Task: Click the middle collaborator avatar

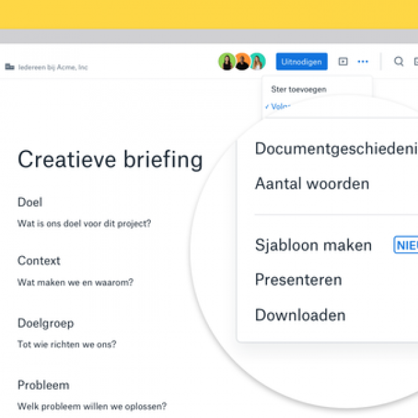Action: tap(242, 62)
